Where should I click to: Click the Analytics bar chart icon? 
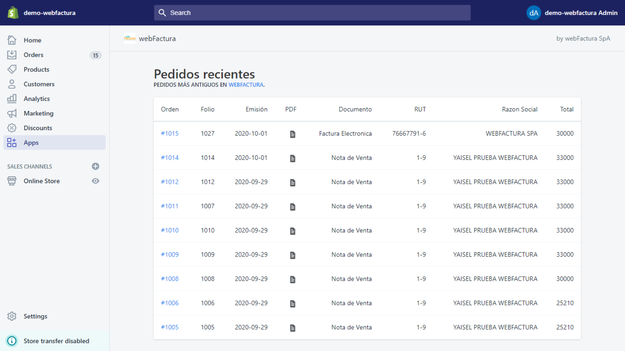click(x=12, y=99)
